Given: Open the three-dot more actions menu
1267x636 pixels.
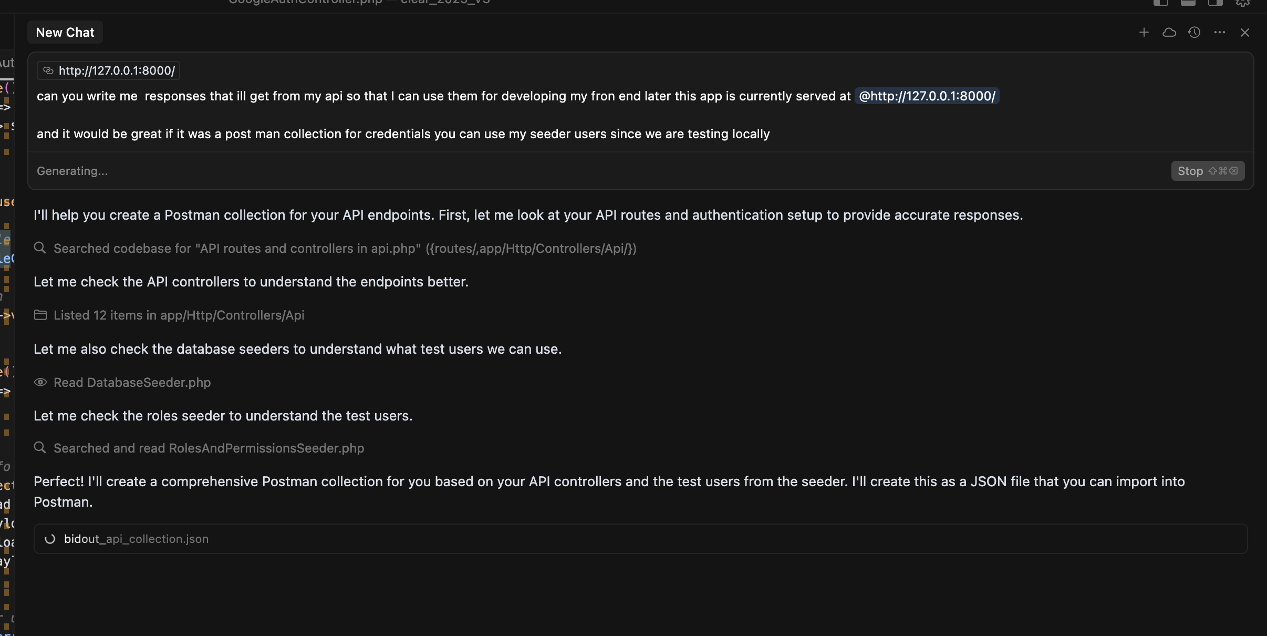Looking at the screenshot, I should click(x=1219, y=33).
